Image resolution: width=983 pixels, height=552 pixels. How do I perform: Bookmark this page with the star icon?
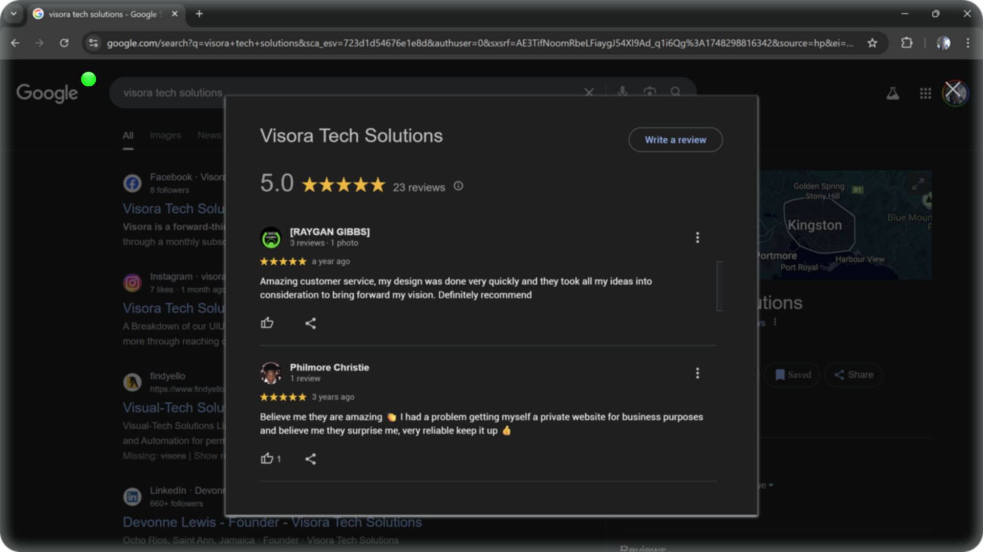(x=872, y=43)
